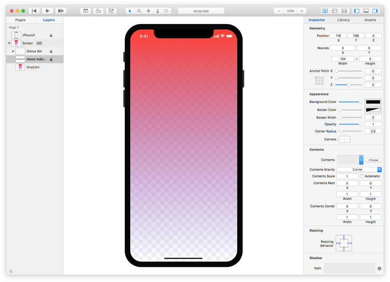Click the Home Indicator bar on canvas

point(183,258)
